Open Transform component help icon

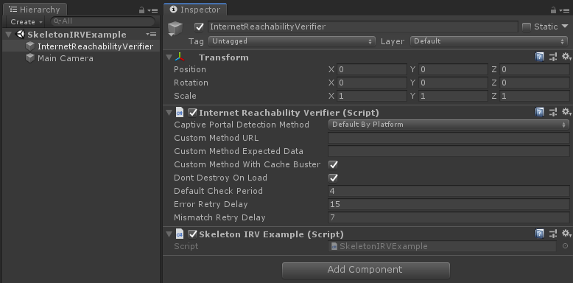(x=539, y=57)
